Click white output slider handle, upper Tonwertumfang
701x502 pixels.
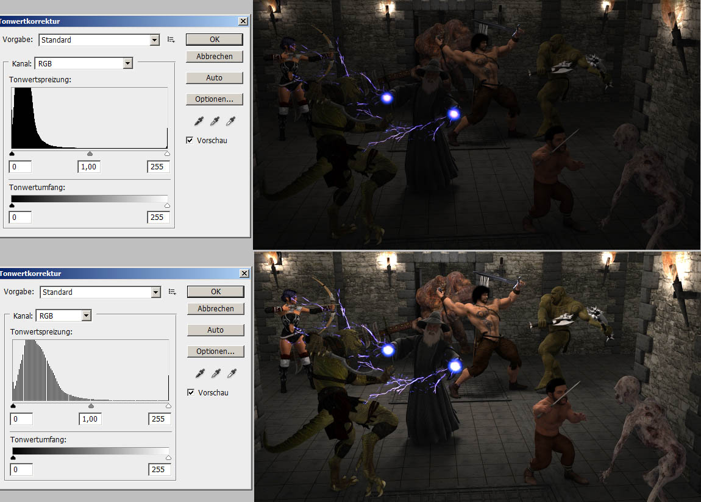click(167, 205)
